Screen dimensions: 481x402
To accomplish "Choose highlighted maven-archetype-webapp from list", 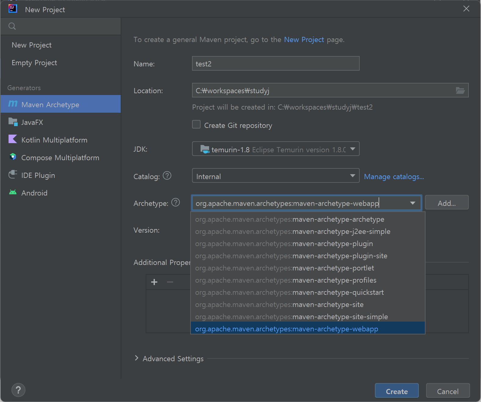I will (x=308, y=328).
